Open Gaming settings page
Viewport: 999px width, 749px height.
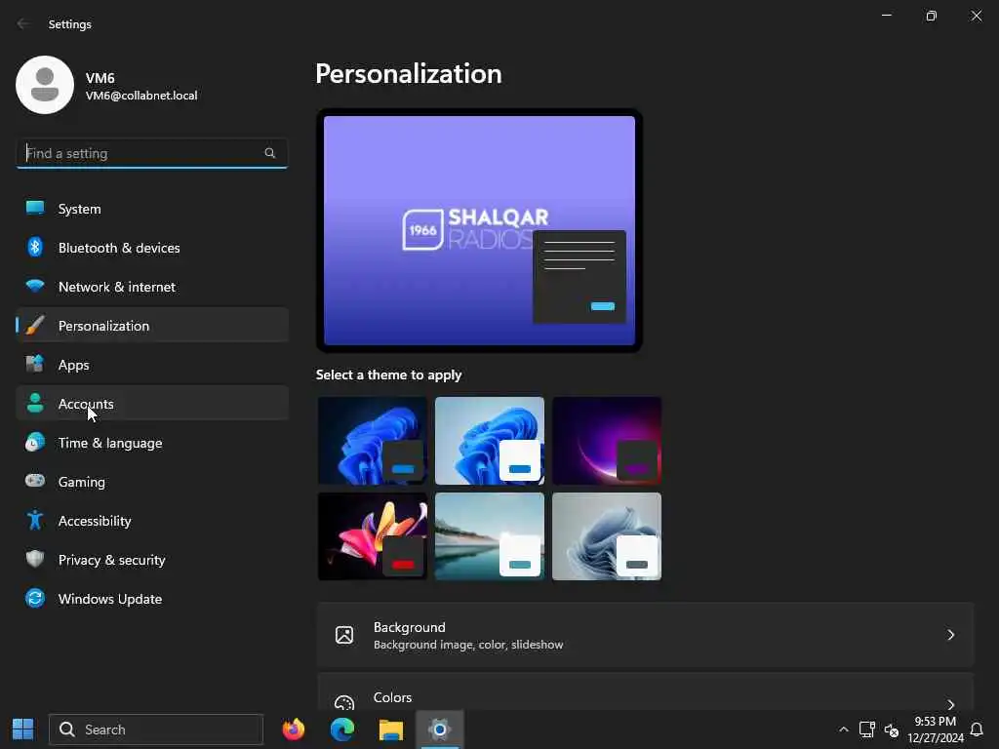(x=152, y=481)
